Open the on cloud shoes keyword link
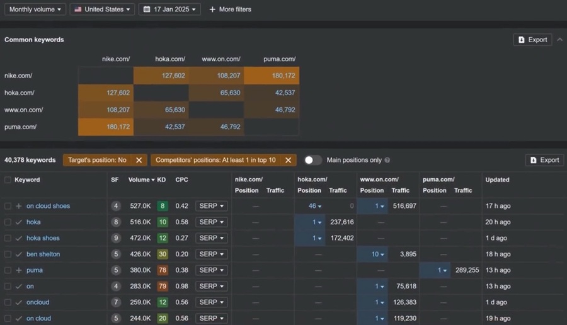This screenshot has width=567, height=325. [48, 206]
